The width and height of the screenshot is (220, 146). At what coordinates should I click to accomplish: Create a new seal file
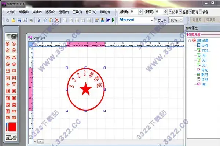pos(7,20)
